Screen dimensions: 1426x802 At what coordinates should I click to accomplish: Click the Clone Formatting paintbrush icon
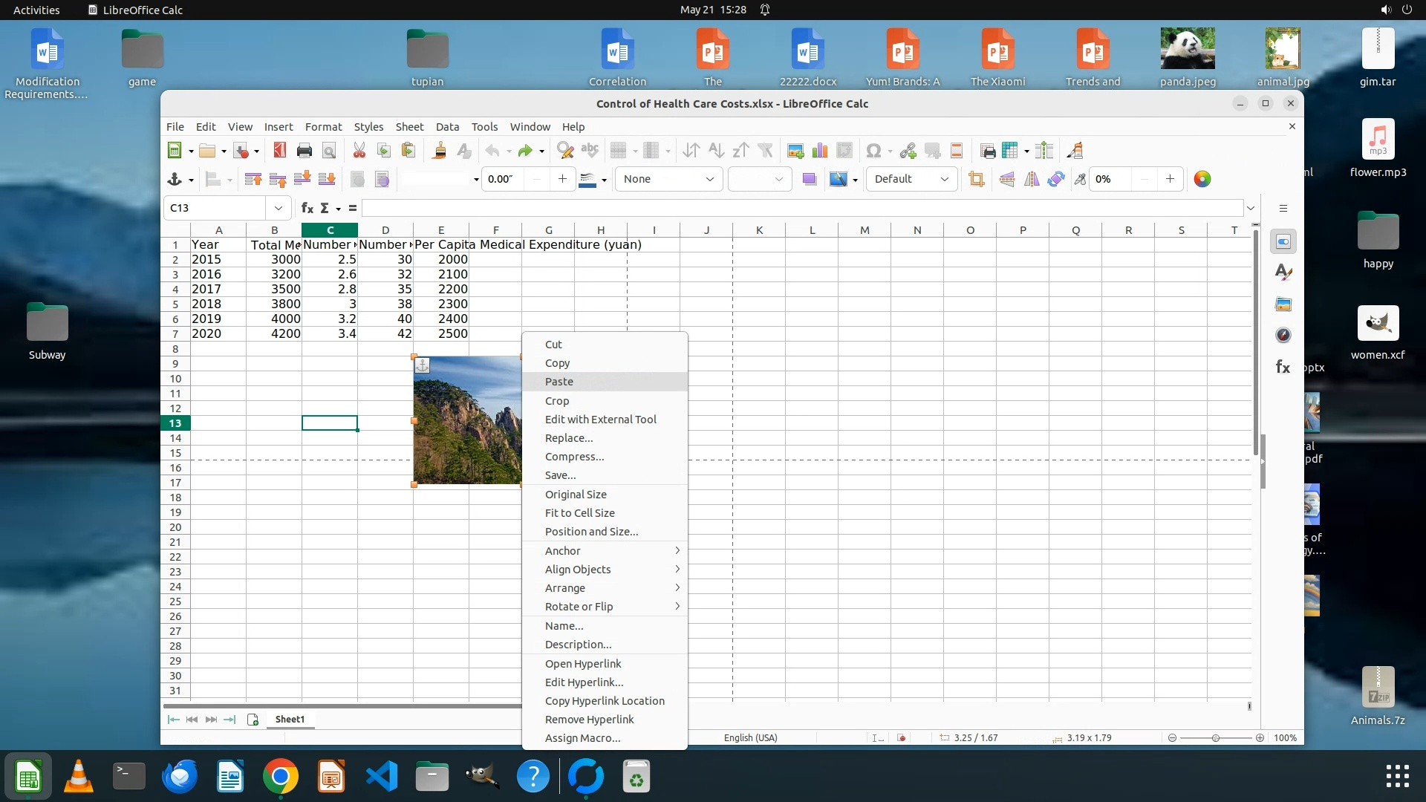[439, 151]
